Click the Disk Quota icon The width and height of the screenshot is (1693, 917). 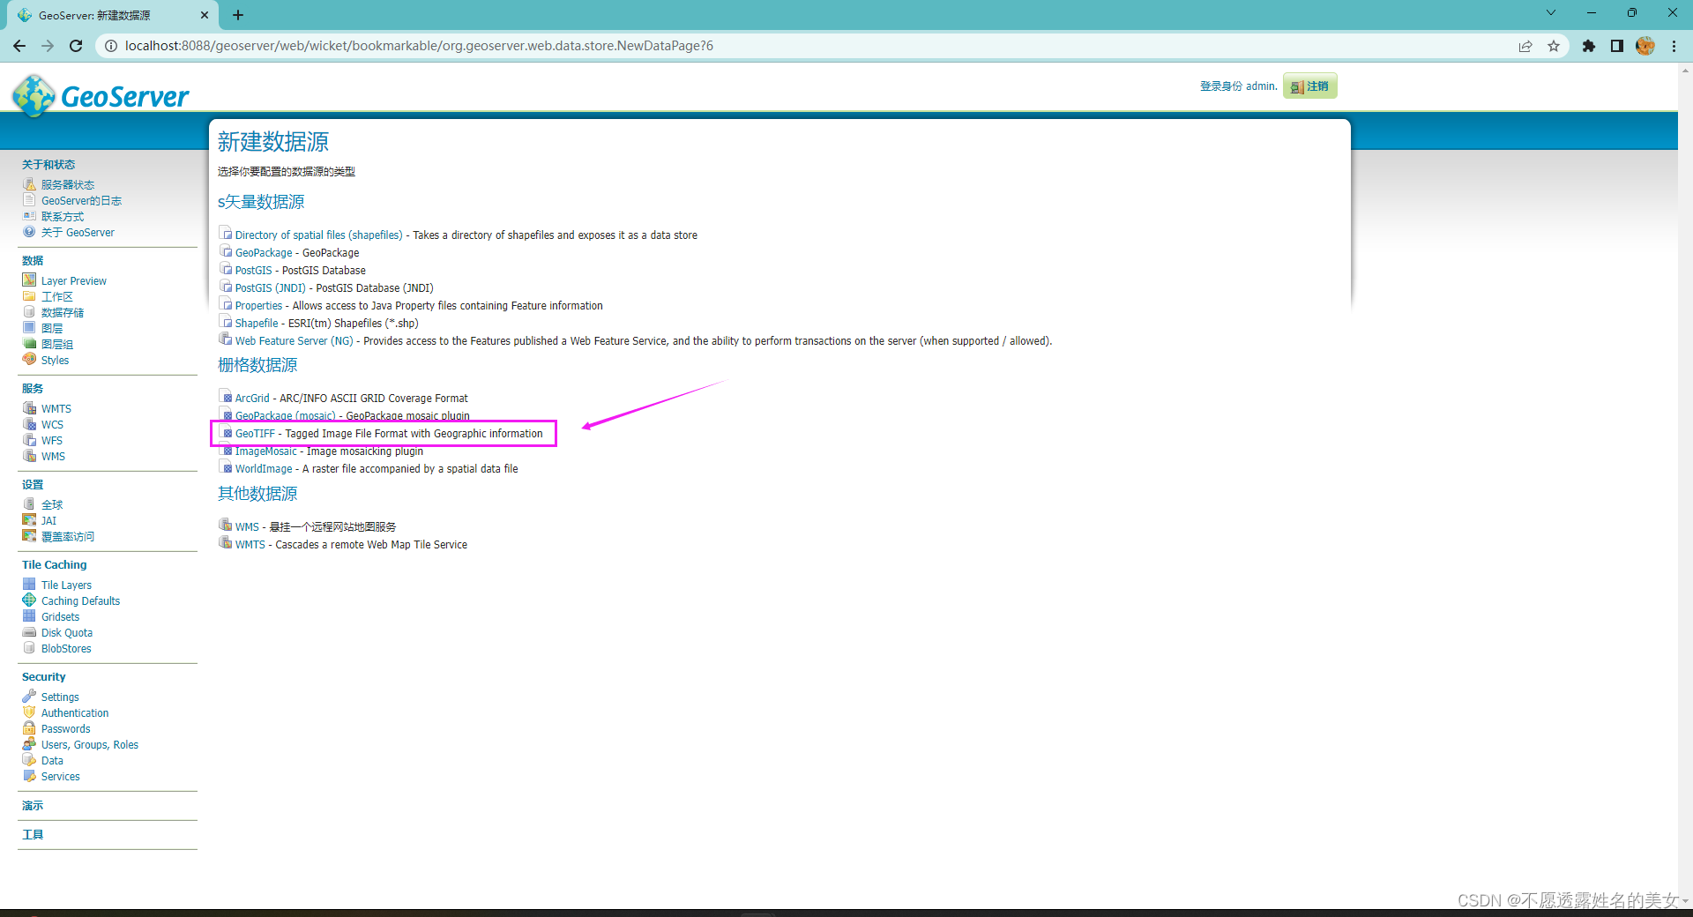point(29,632)
